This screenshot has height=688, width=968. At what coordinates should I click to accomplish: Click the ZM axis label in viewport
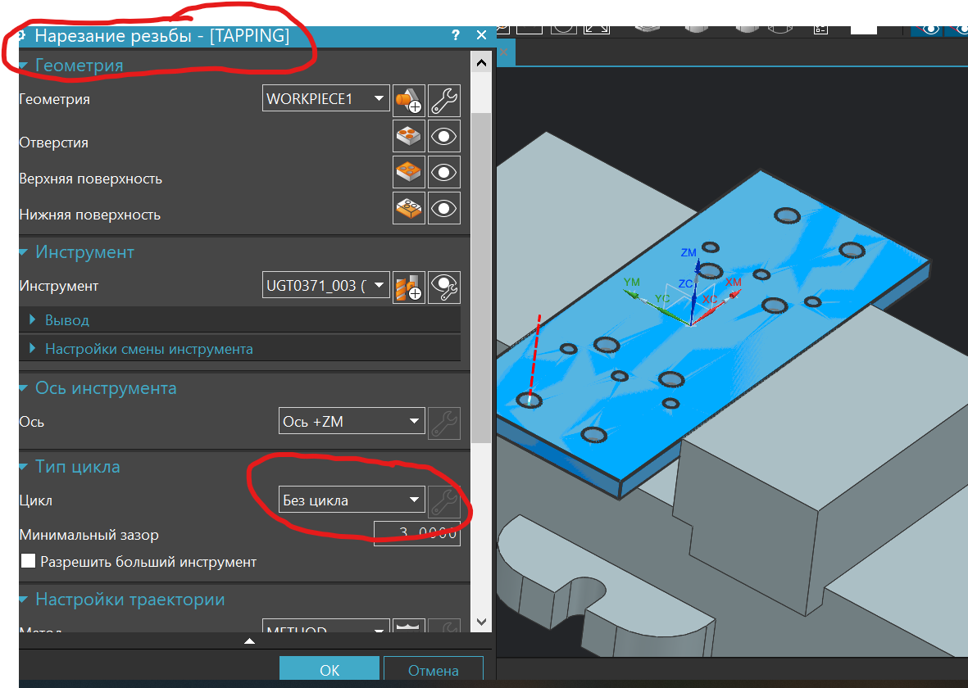[689, 252]
